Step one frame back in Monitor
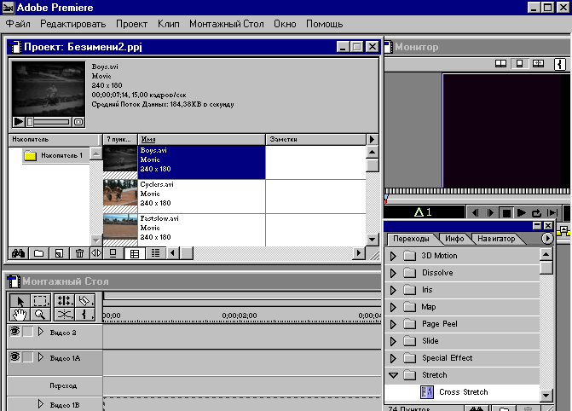The height and width of the screenshot is (411, 572). point(475,213)
